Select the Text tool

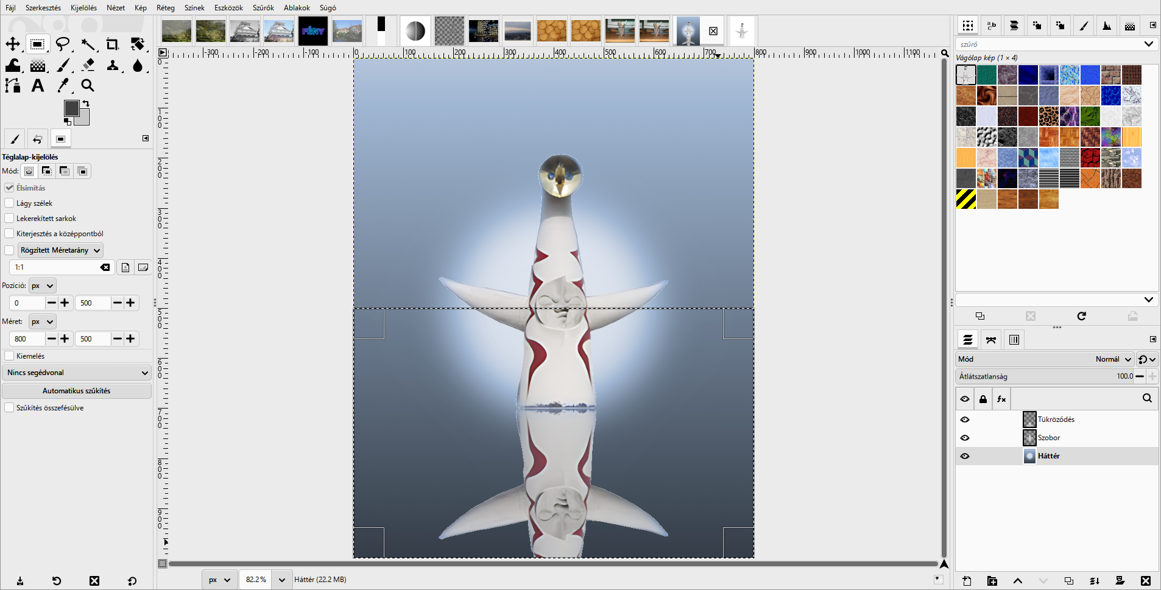pyautogui.click(x=38, y=86)
